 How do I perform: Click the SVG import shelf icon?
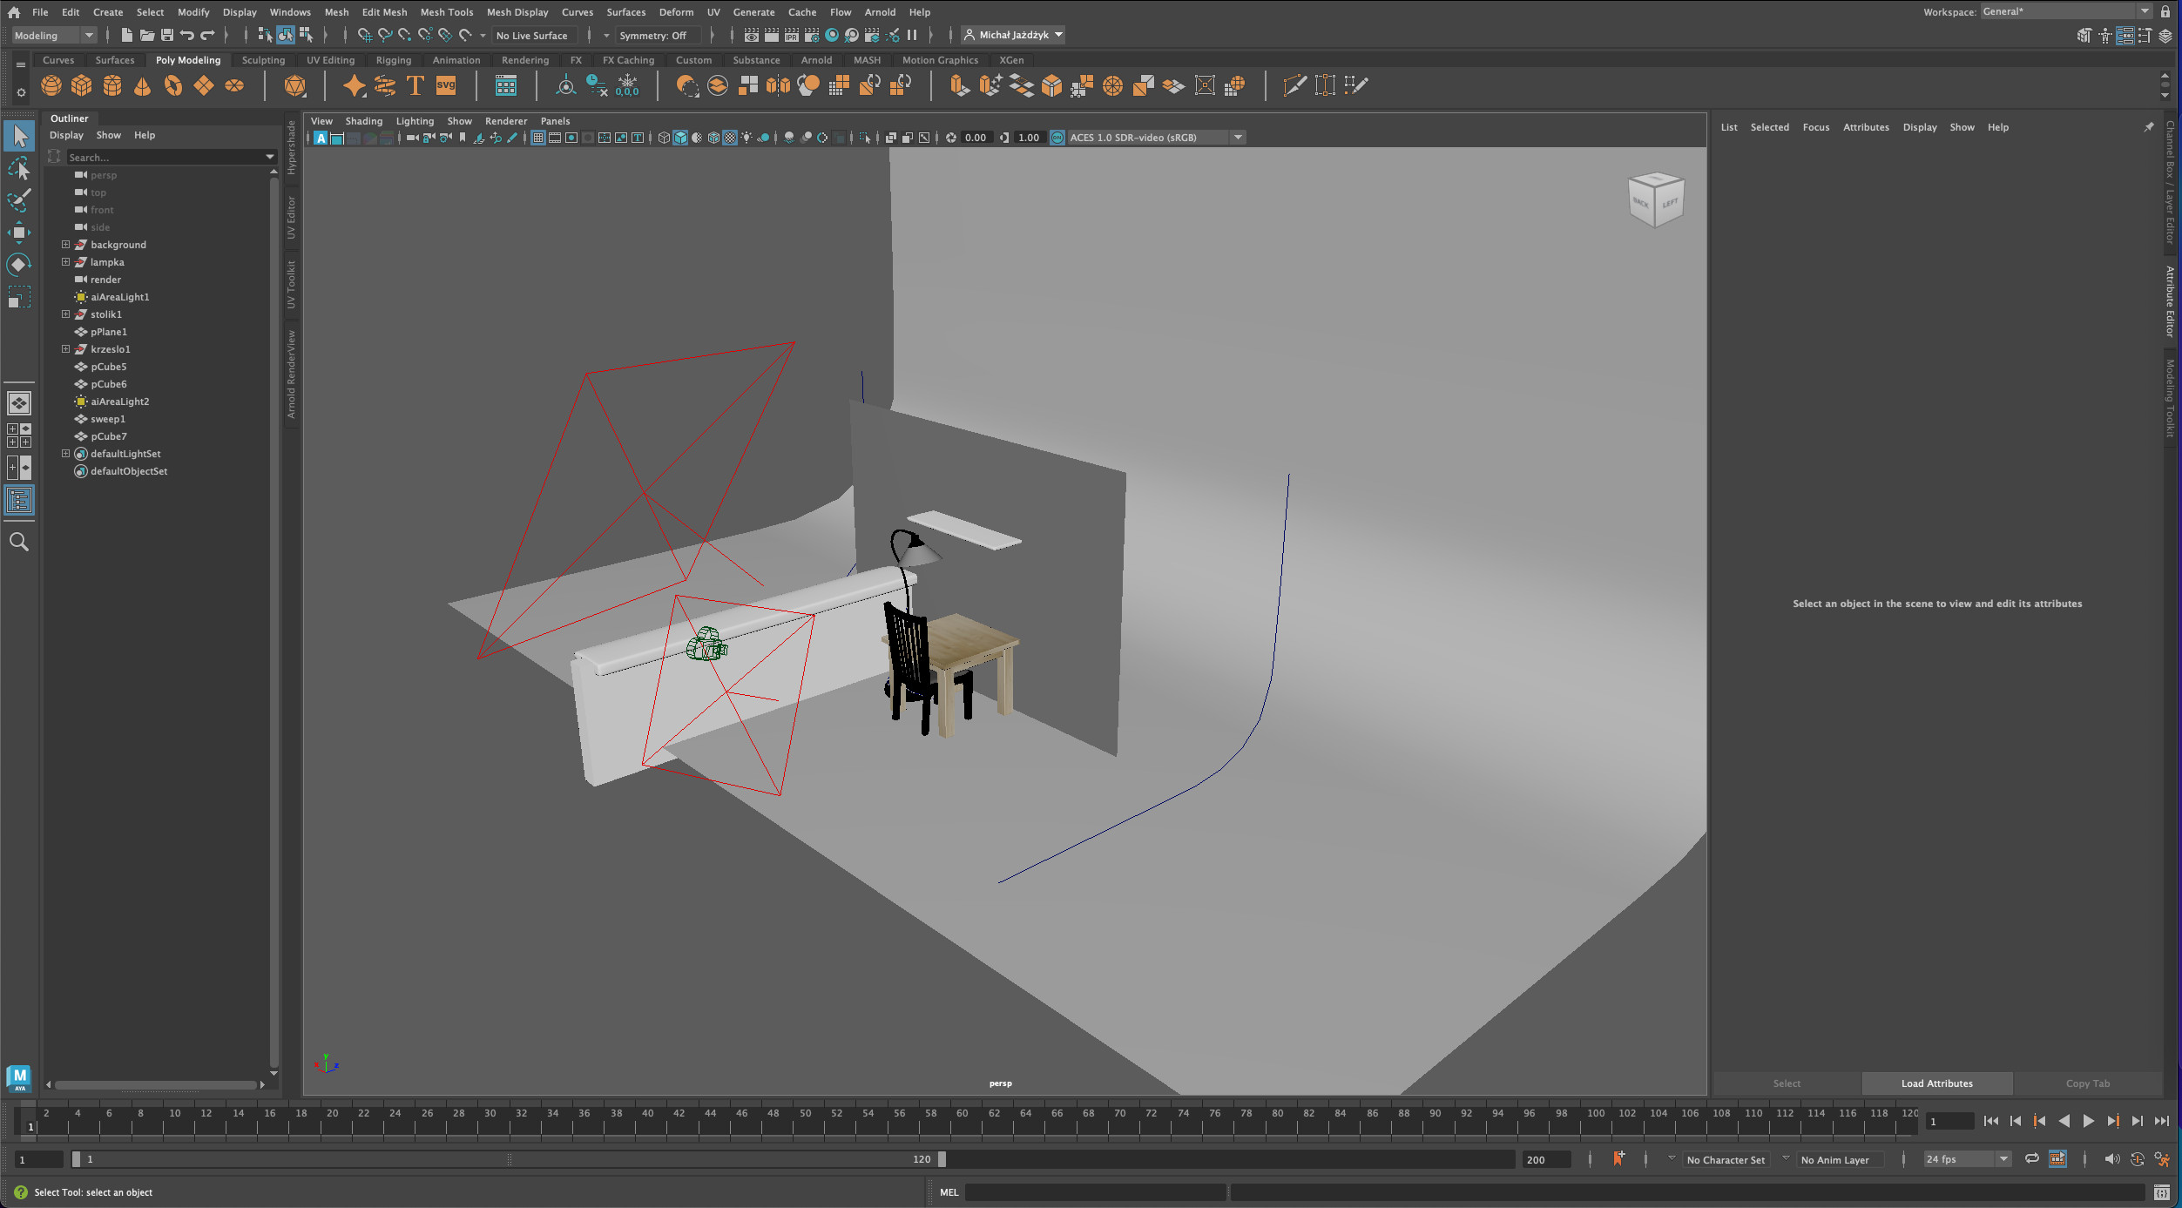click(x=446, y=85)
